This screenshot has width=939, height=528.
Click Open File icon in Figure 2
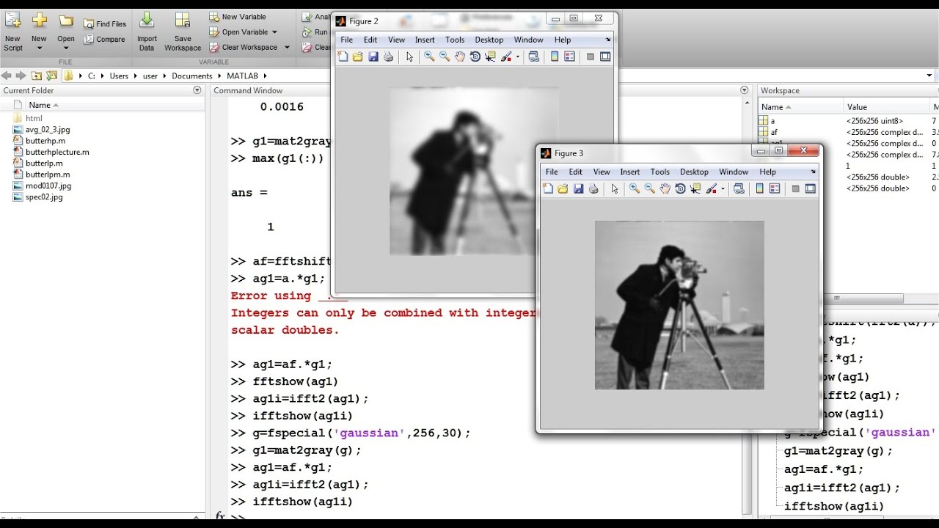point(358,56)
